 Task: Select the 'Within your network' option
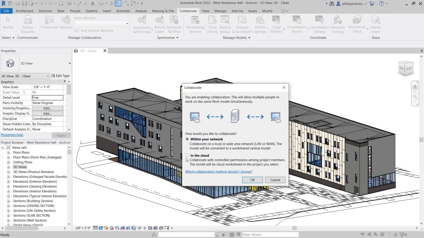click(187, 139)
